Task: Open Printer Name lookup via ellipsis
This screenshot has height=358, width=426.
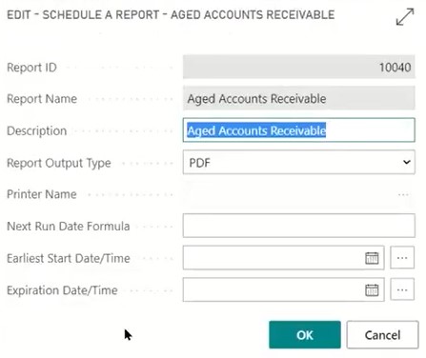Action: point(403,194)
